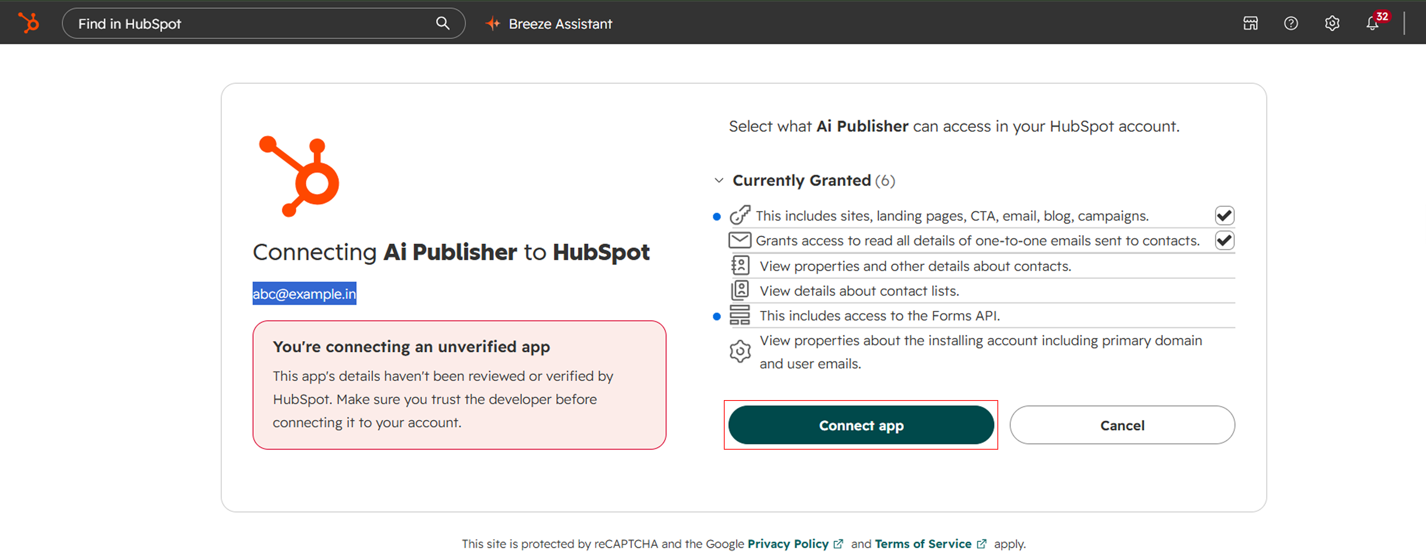The width and height of the screenshot is (1426, 558).
Task: Click 'View properties and other details about contacts.'
Action: click(x=915, y=266)
